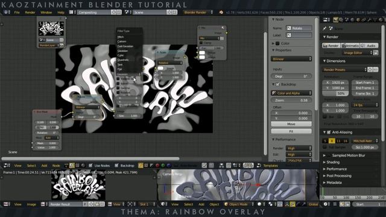
Task: Open the File menu
Action: tap(17, 12)
